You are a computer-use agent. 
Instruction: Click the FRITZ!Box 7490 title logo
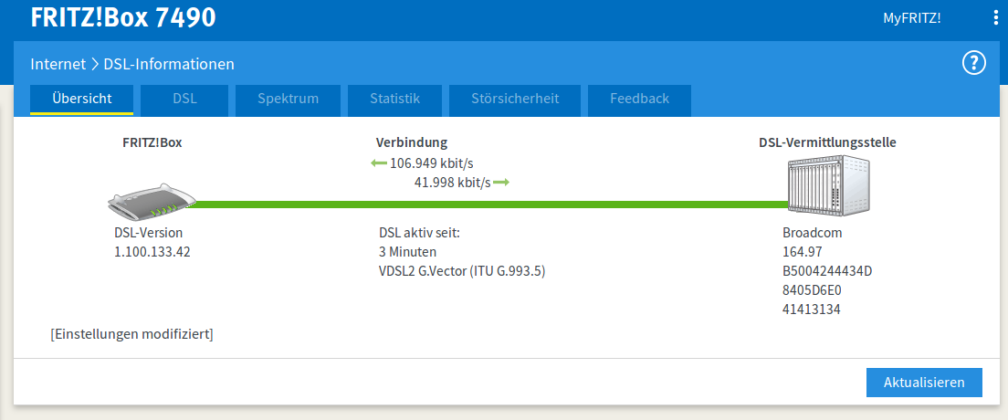(x=123, y=17)
